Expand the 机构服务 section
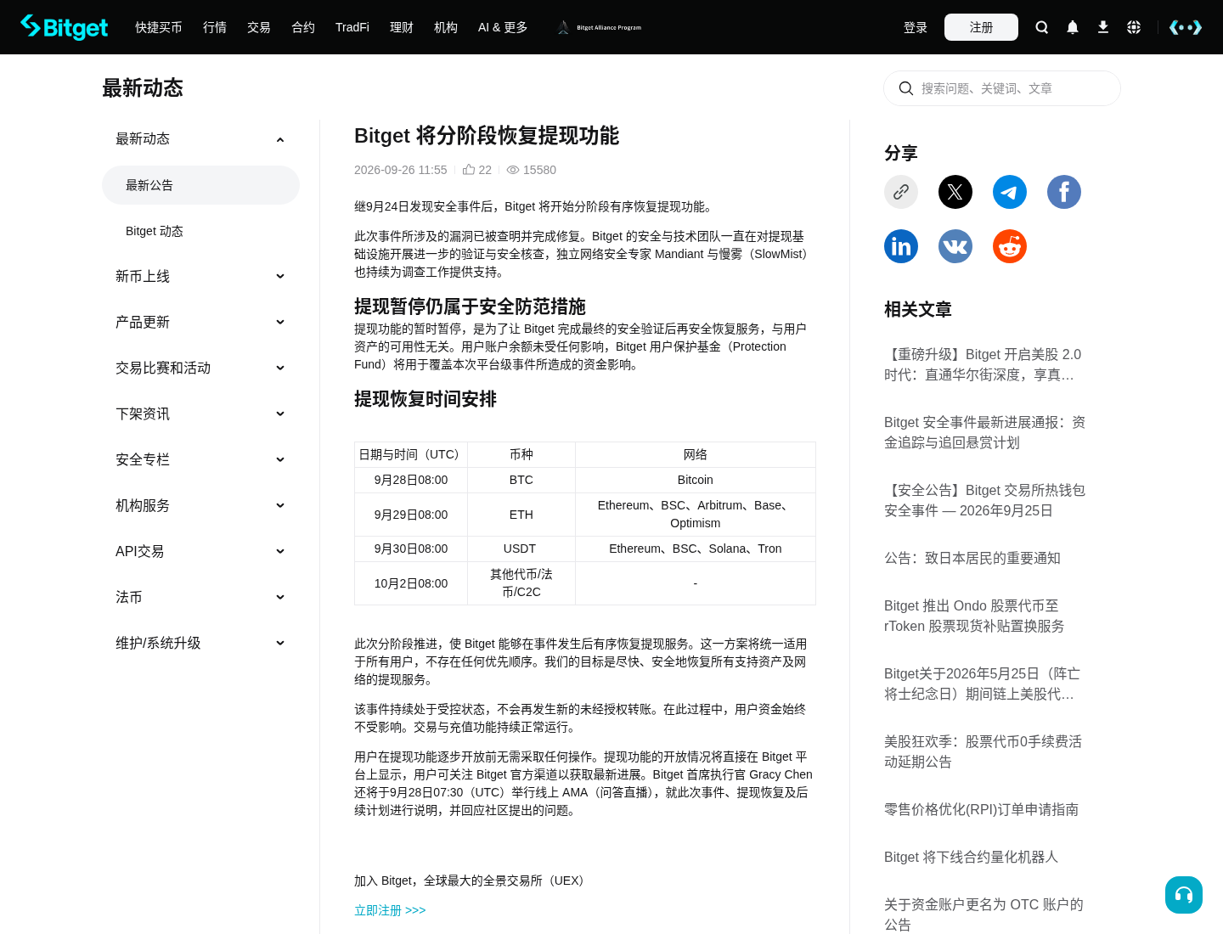The height and width of the screenshot is (934, 1223). tap(280, 506)
